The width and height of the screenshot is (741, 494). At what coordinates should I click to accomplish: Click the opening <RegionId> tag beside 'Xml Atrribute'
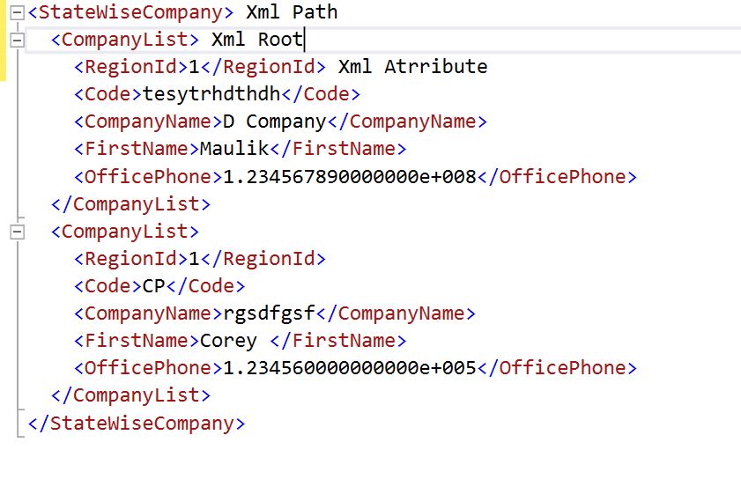pos(131,67)
